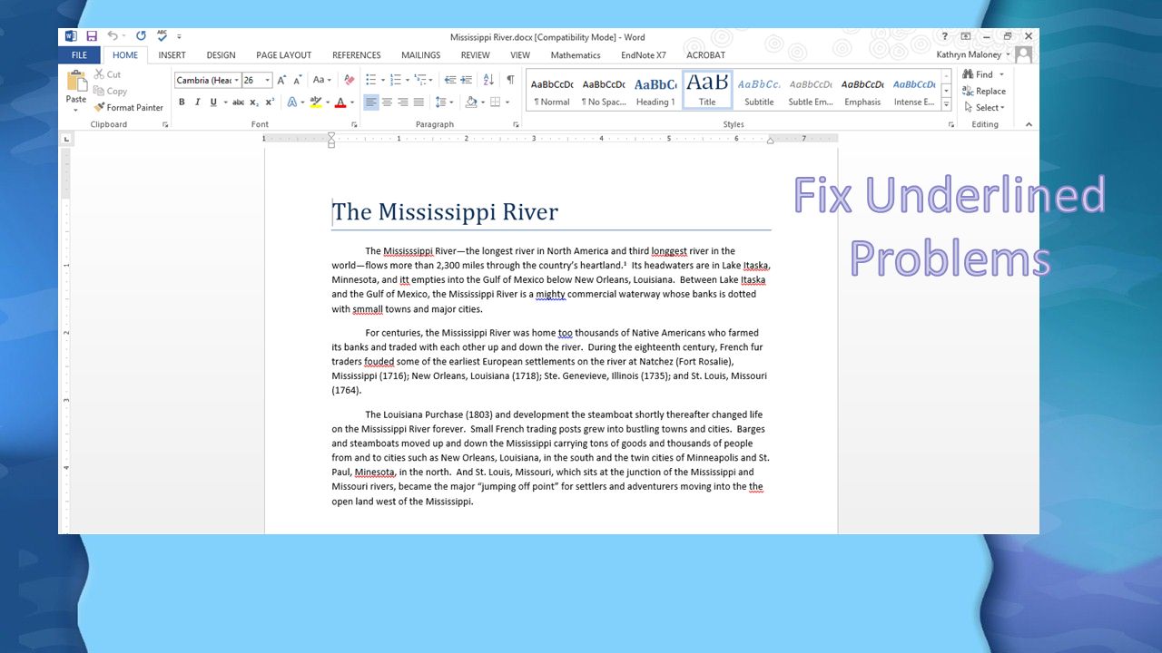
Task: Click the Undo arrow in Quick Access toolbar
Action: 113,36
